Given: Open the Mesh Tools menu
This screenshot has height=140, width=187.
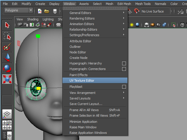Looking at the screenshot, I should point(143,4).
